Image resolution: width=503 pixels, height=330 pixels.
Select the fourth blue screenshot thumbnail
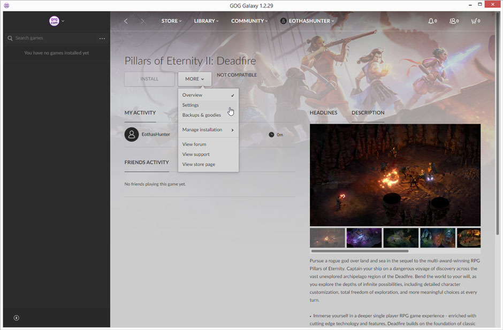pyautogui.click(x=438, y=237)
